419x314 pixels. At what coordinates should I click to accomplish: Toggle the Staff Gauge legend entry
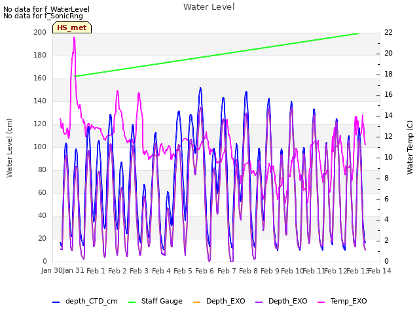155,301
